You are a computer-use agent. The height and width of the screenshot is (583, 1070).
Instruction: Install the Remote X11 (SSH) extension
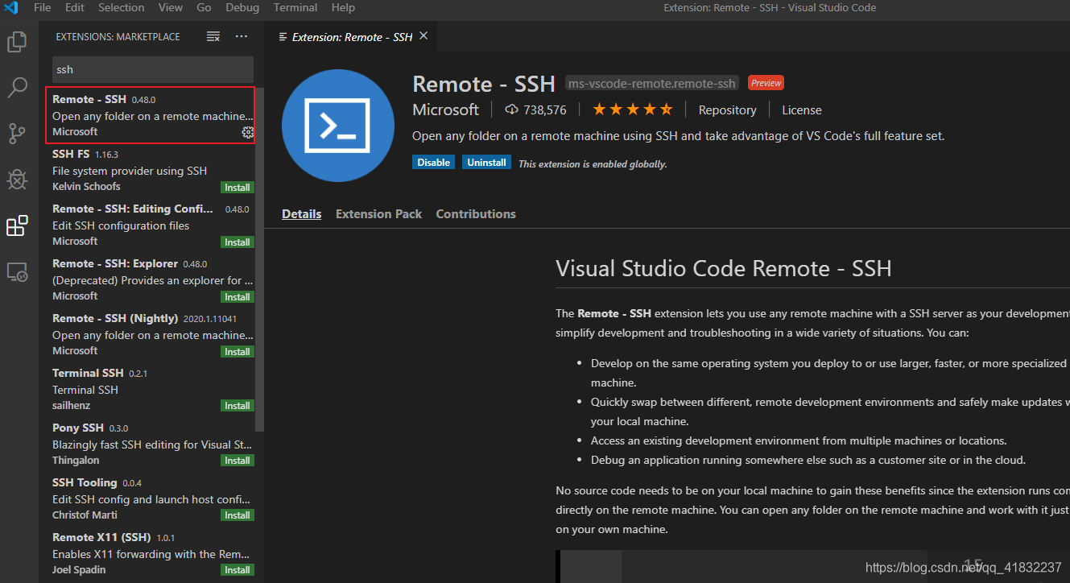(238, 570)
